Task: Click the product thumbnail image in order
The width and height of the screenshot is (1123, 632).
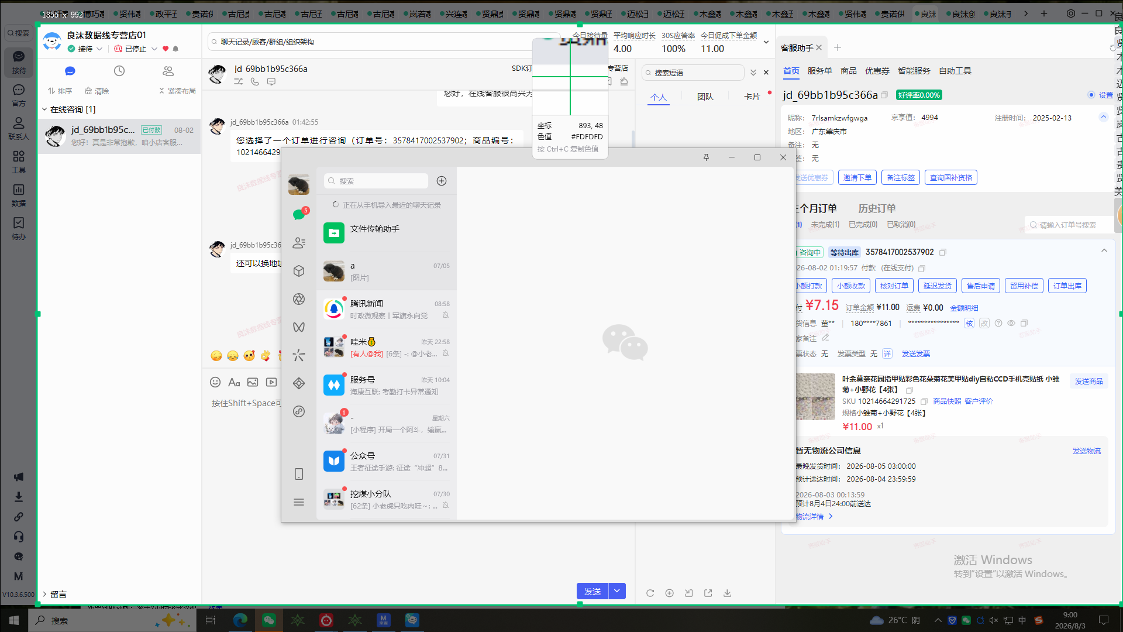Action: tap(815, 397)
